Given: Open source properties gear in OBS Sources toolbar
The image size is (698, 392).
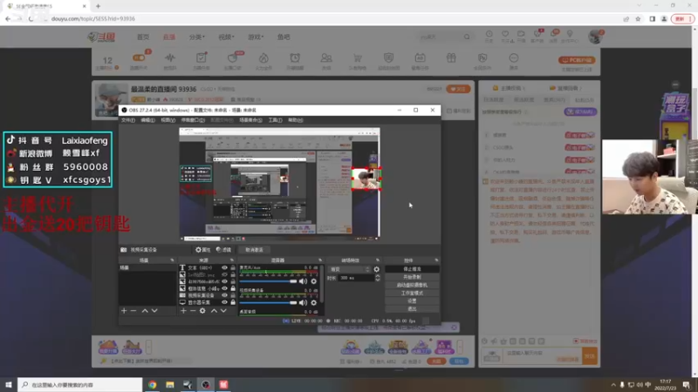Looking at the screenshot, I should click(202, 311).
